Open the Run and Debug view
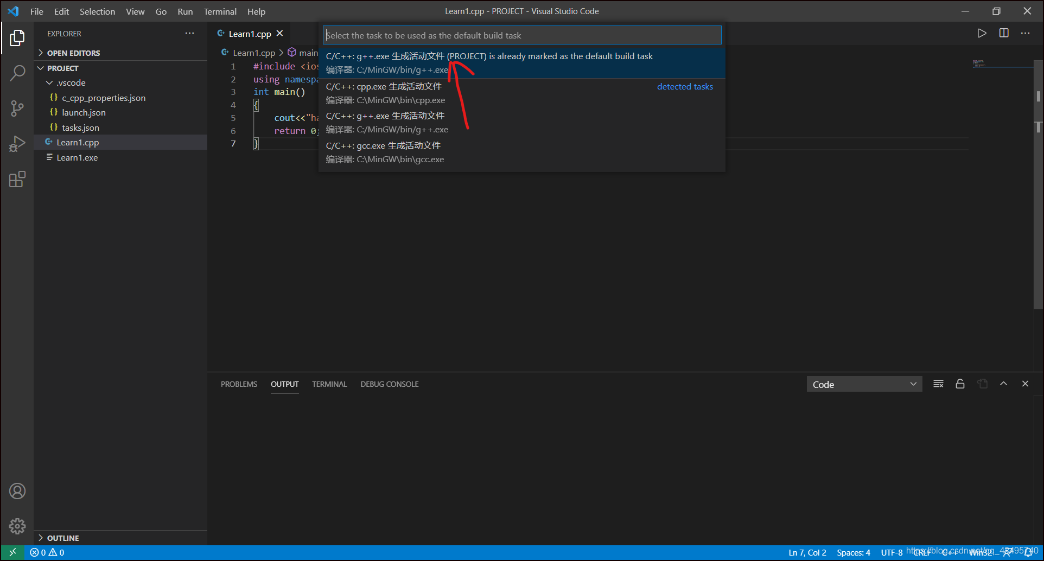 17,144
